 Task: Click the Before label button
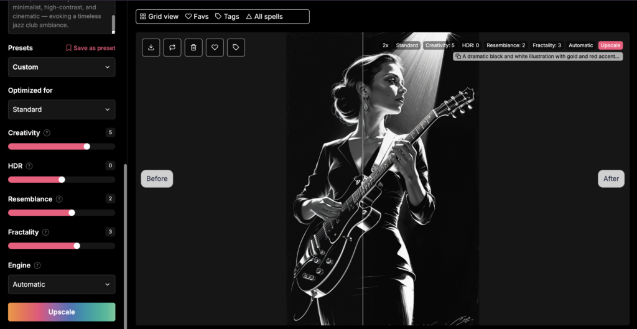pyautogui.click(x=157, y=178)
